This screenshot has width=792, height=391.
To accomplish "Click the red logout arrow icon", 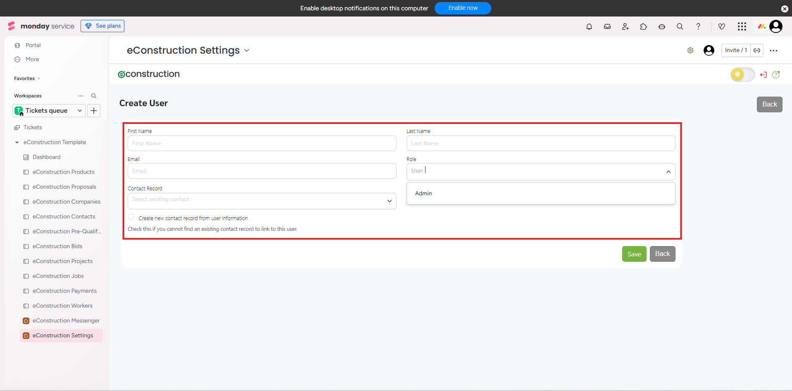I will pos(763,75).
